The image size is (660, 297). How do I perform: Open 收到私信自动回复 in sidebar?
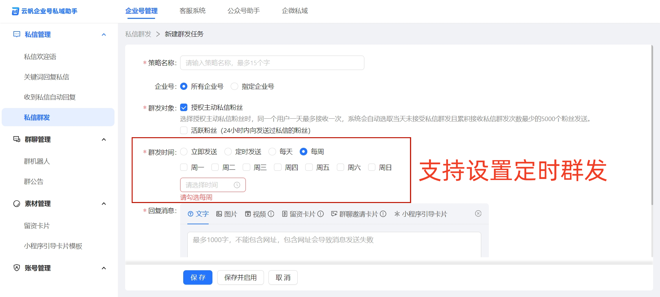[x=50, y=97]
